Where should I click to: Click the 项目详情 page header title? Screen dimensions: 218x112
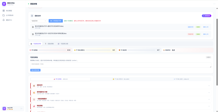[x=34, y=4]
